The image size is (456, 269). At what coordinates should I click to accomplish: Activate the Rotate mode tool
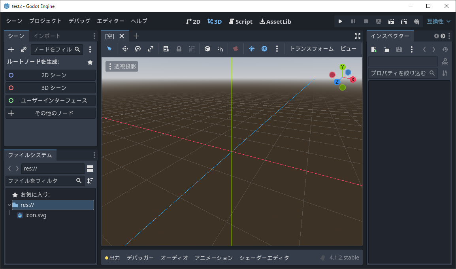tap(138, 49)
